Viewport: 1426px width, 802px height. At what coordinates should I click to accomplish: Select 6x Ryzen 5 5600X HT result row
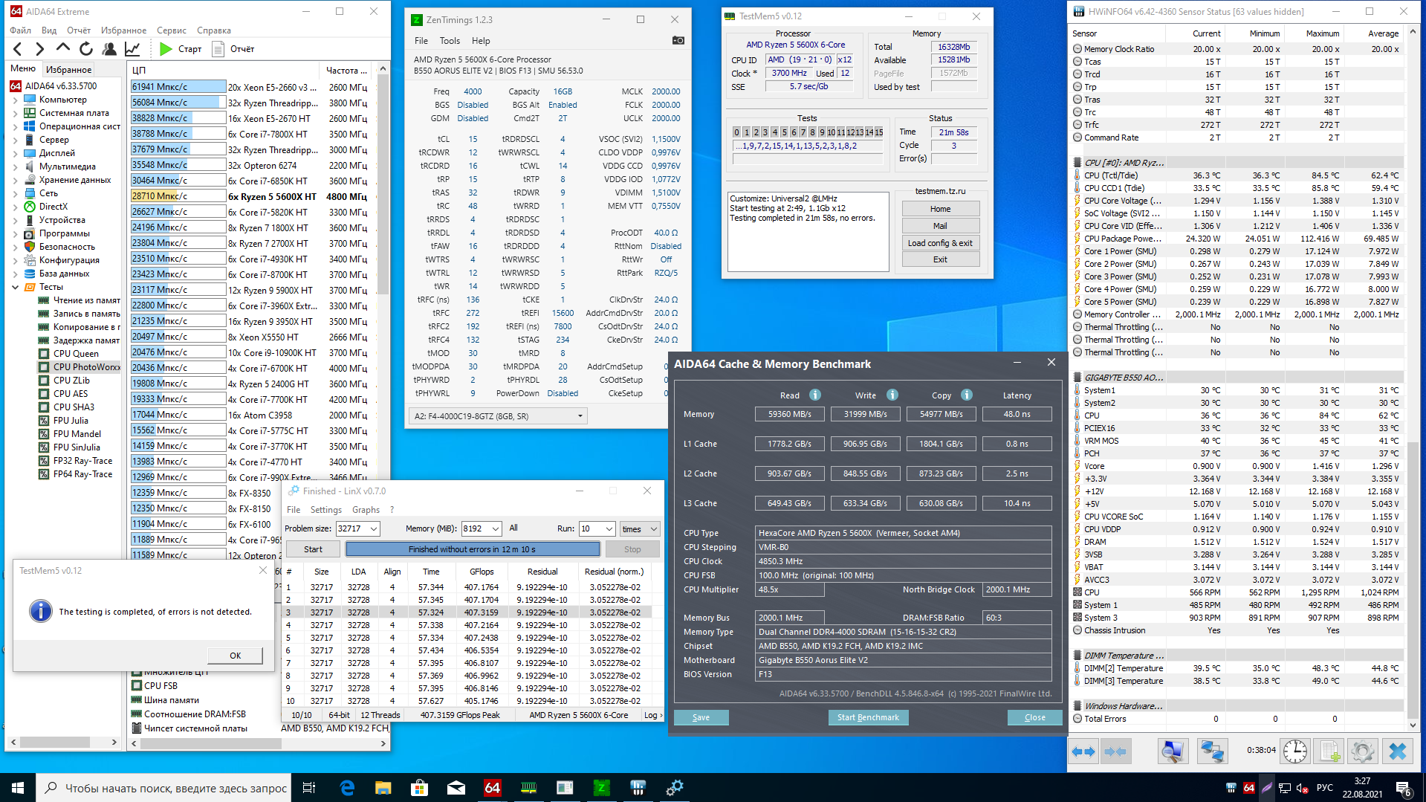pos(250,196)
